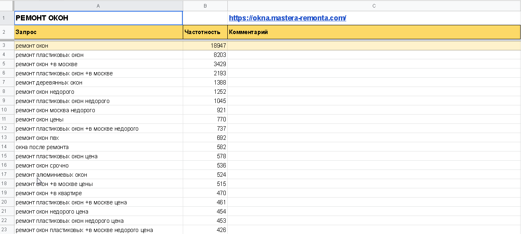Screen dimensions: 521x234
Task: Click frequency cell 3429
Action: coord(205,64)
